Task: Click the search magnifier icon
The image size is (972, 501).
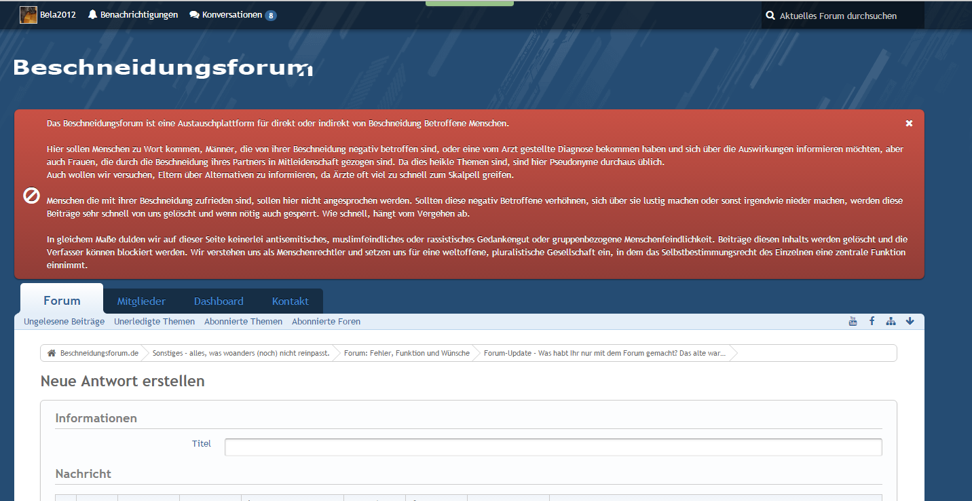Action: coord(770,16)
